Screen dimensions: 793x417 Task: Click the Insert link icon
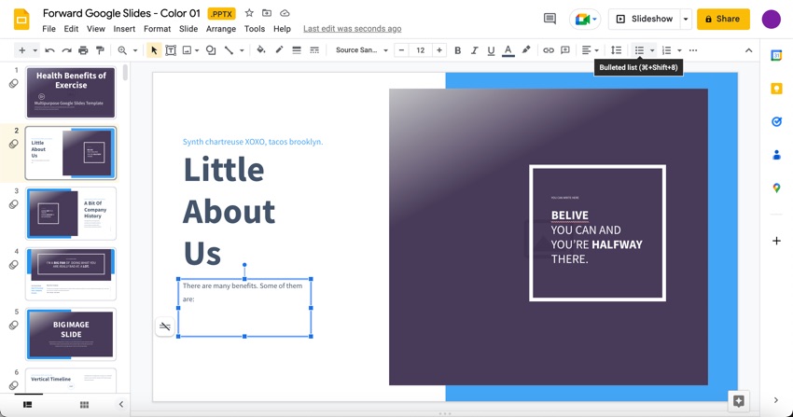(x=549, y=50)
